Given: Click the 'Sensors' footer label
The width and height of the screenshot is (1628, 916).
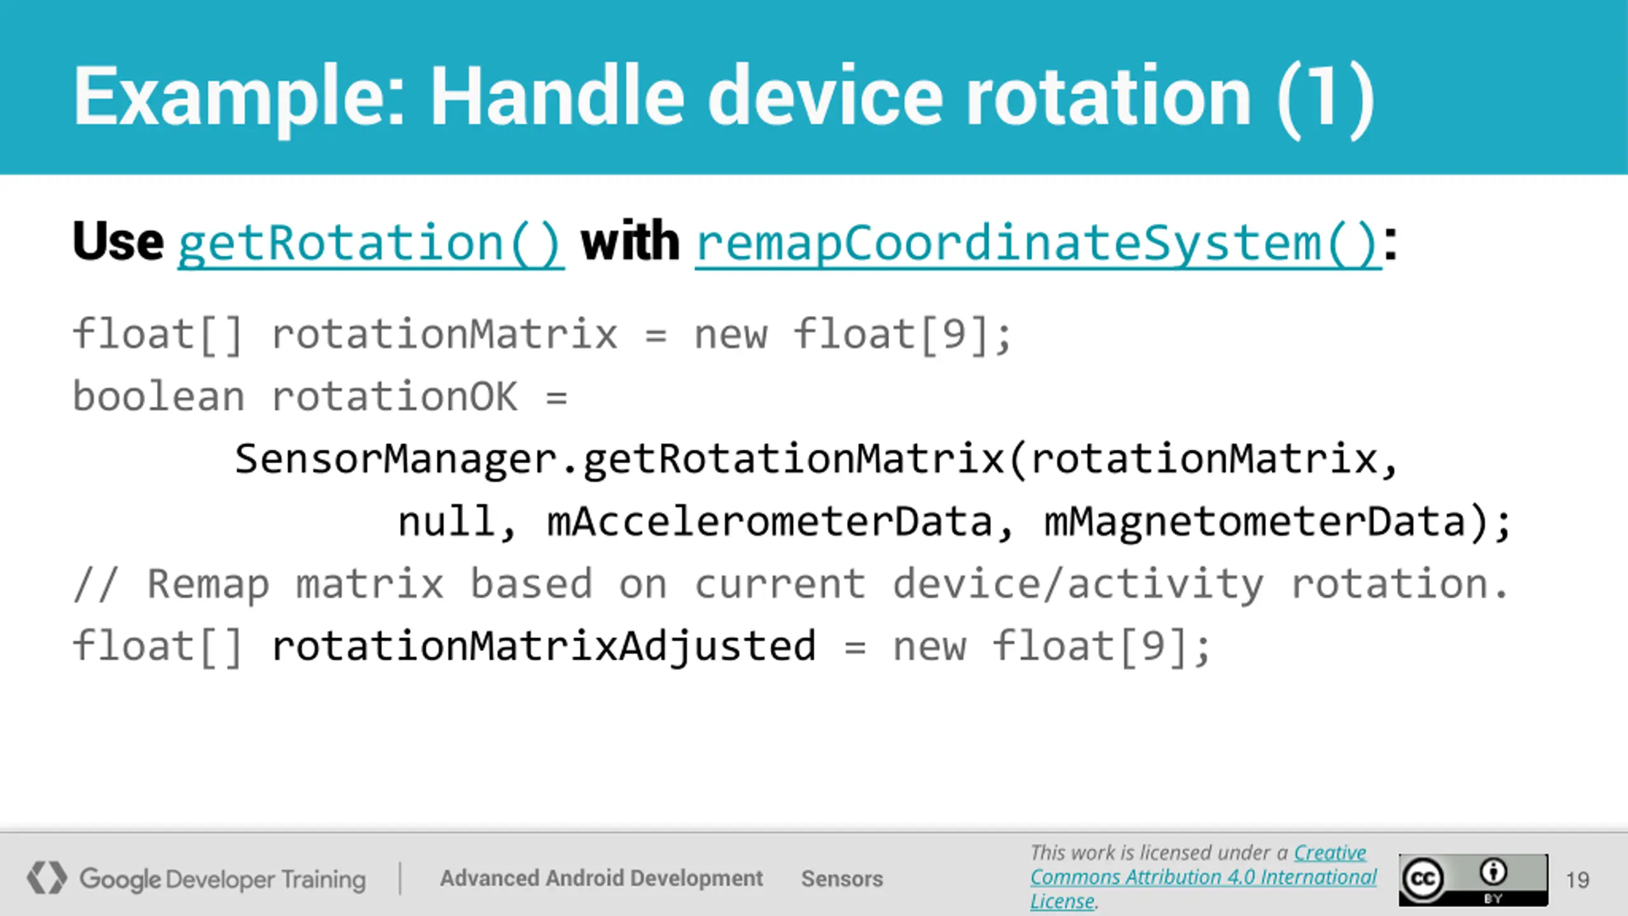Looking at the screenshot, I should 842,878.
